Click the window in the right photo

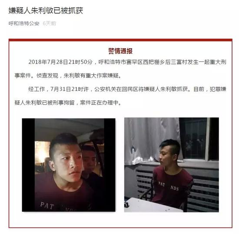(199, 140)
